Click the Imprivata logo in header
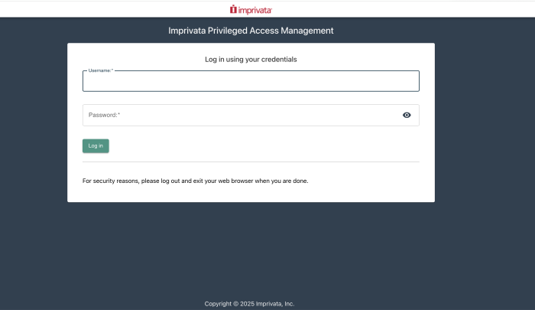This screenshot has width=535, height=310. point(251,10)
